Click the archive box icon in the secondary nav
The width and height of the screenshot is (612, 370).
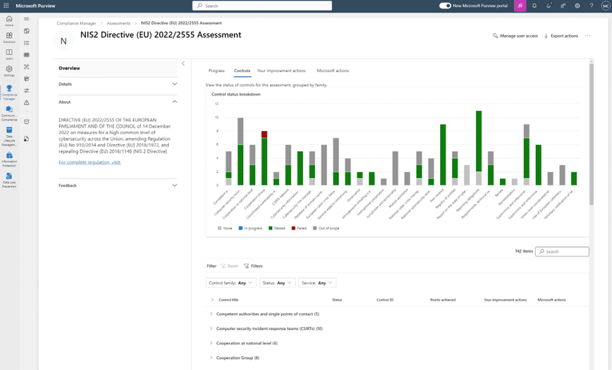[27, 121]
